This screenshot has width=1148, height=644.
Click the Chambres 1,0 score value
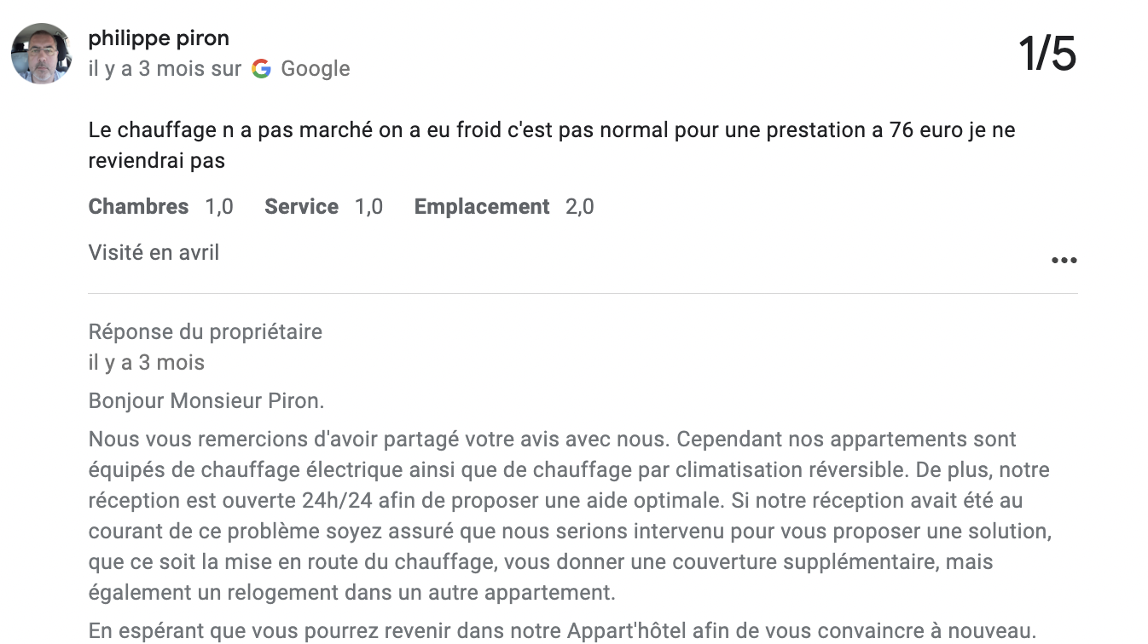point(219,207)
